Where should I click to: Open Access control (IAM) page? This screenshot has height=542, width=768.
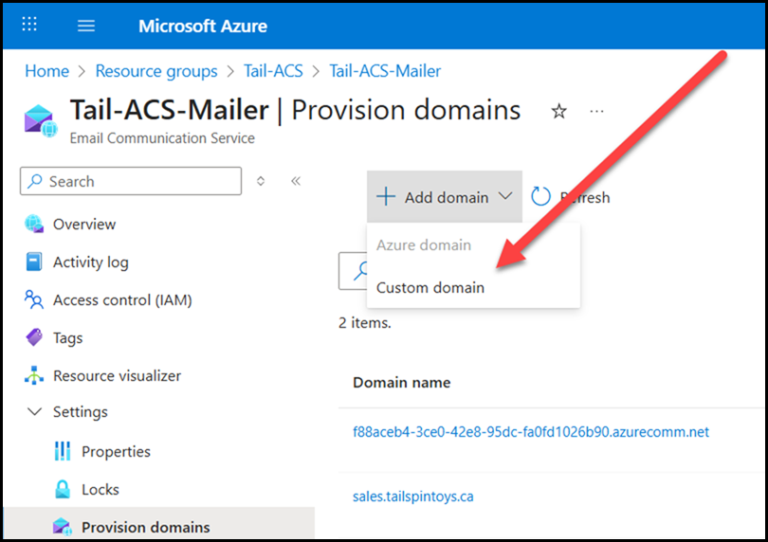tap(122, 300)
